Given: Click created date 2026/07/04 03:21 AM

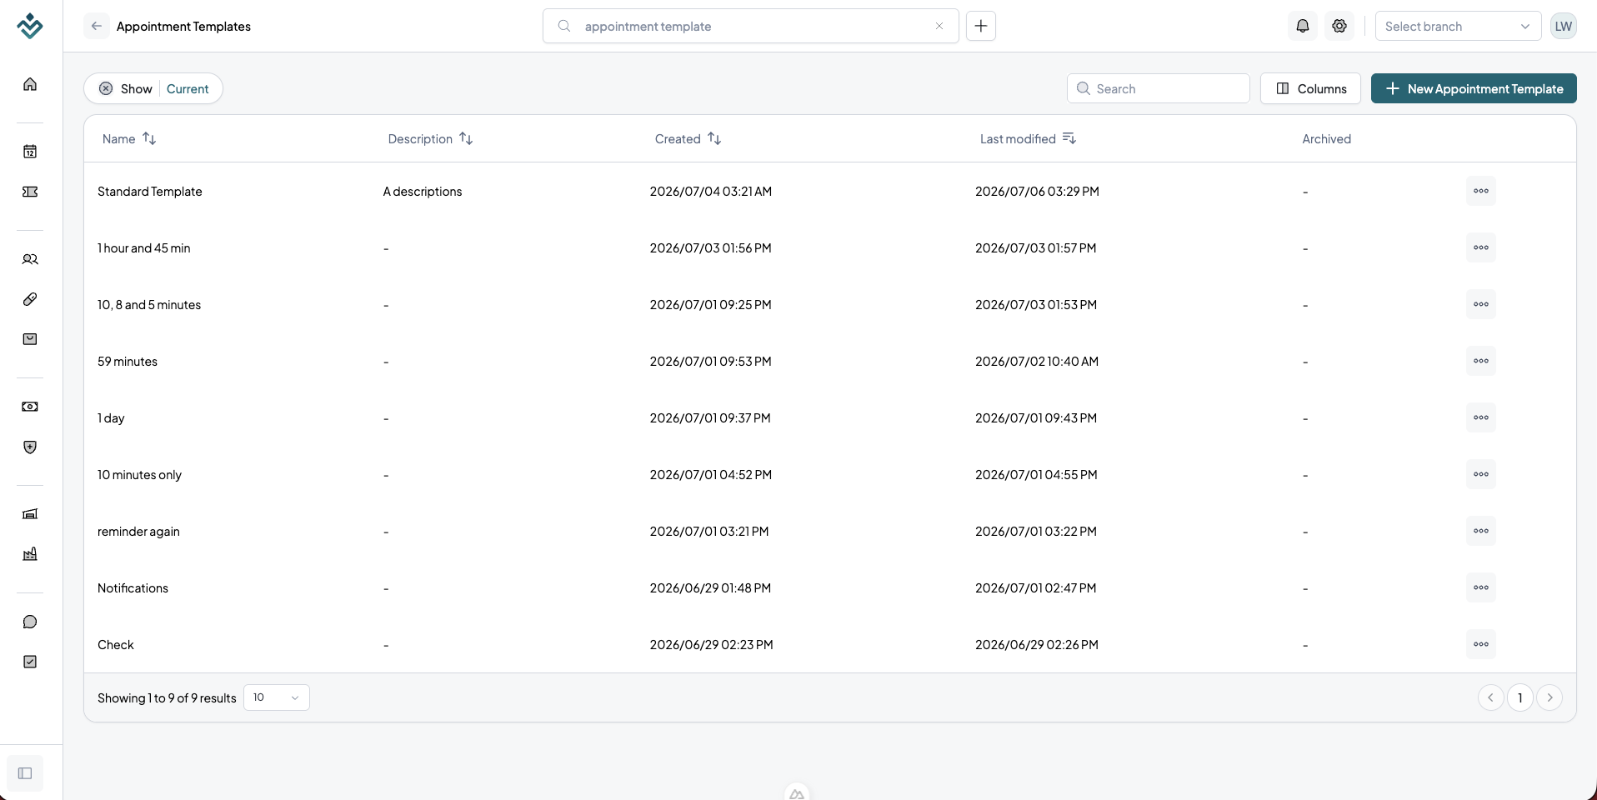Looking at the screenshot, I should (x=711, y=192).
